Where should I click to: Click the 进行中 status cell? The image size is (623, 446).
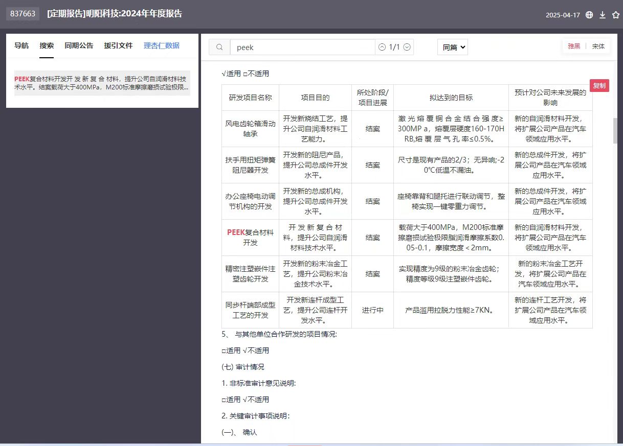point(372,310)
